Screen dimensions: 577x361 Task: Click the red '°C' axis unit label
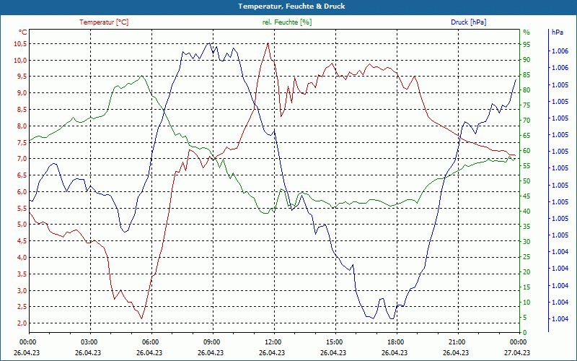point(23,32)
